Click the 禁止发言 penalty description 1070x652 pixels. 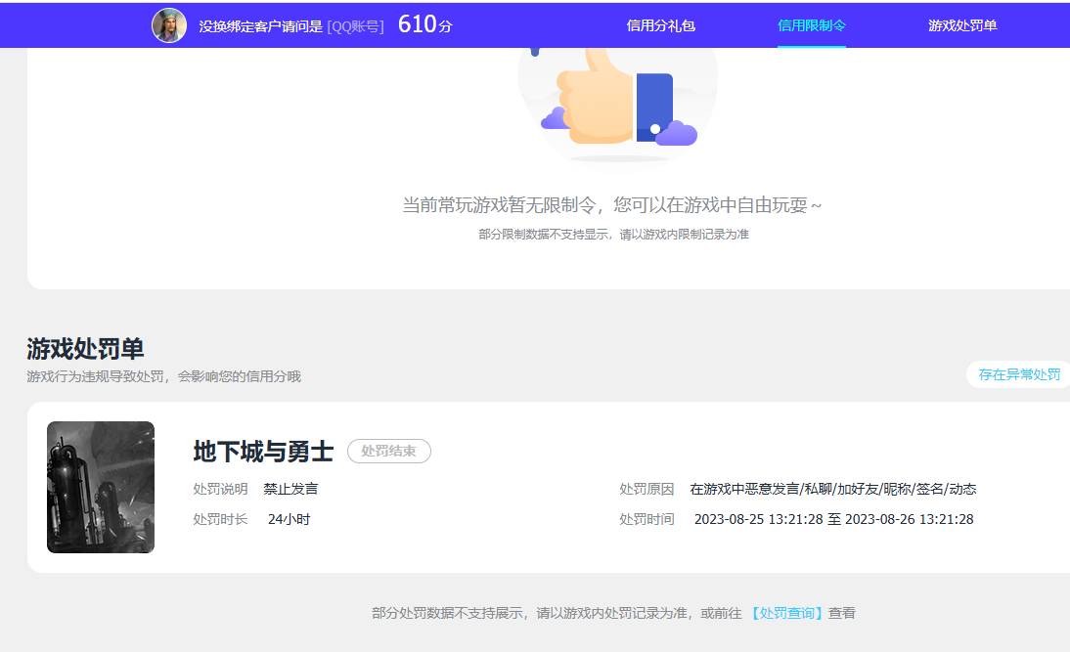point(290,489)
